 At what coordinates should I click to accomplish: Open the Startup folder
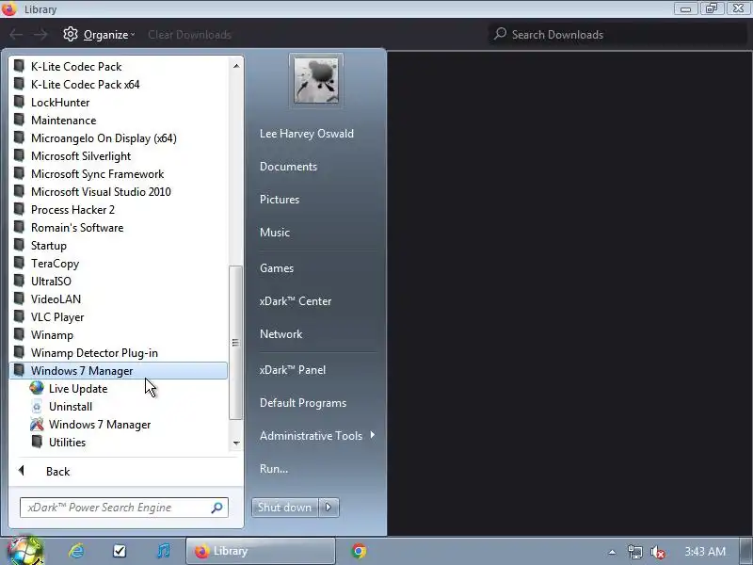point(118,246)
